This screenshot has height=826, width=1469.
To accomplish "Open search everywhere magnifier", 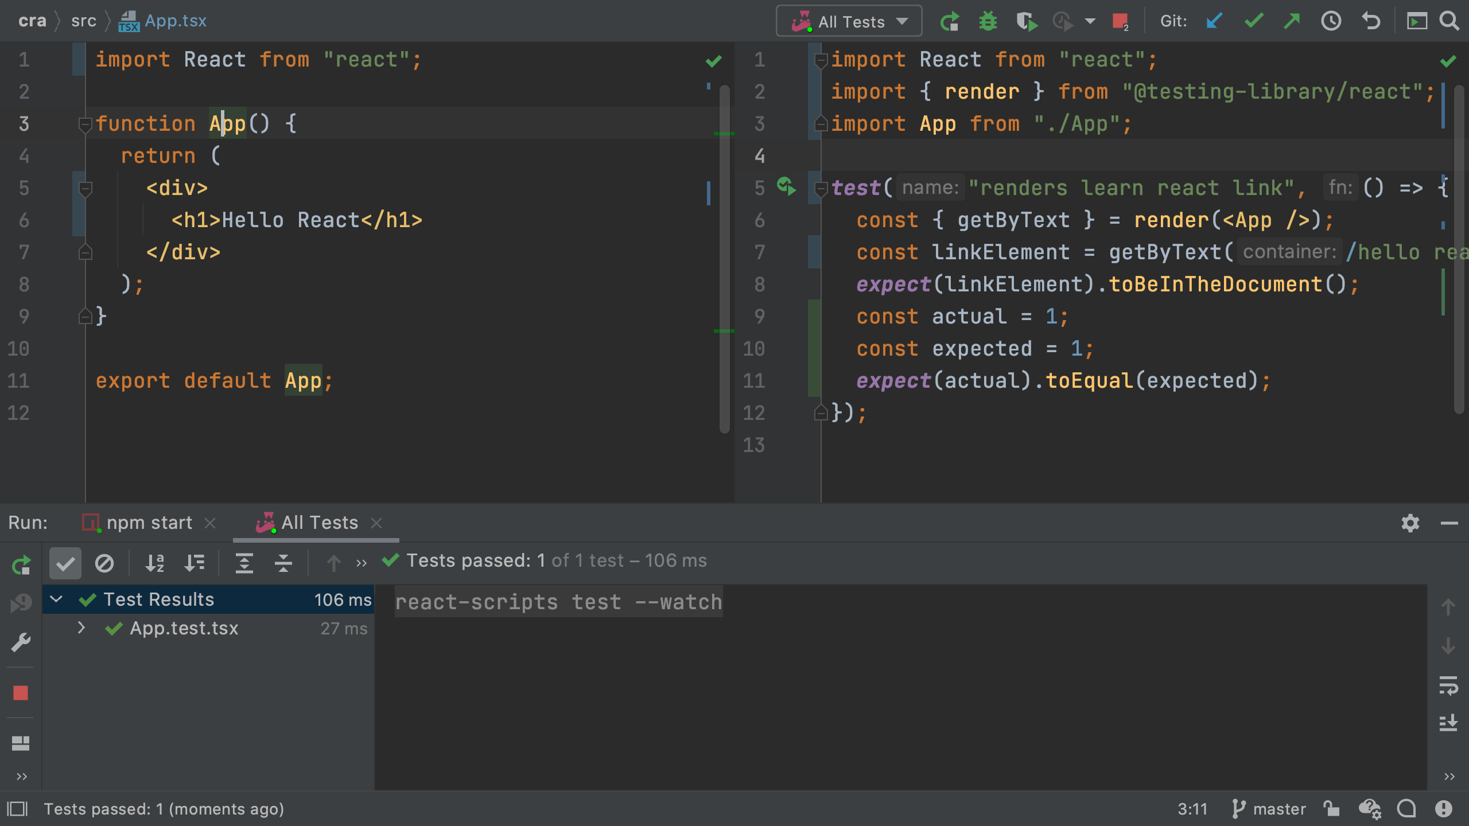I will coord(1449,22).
